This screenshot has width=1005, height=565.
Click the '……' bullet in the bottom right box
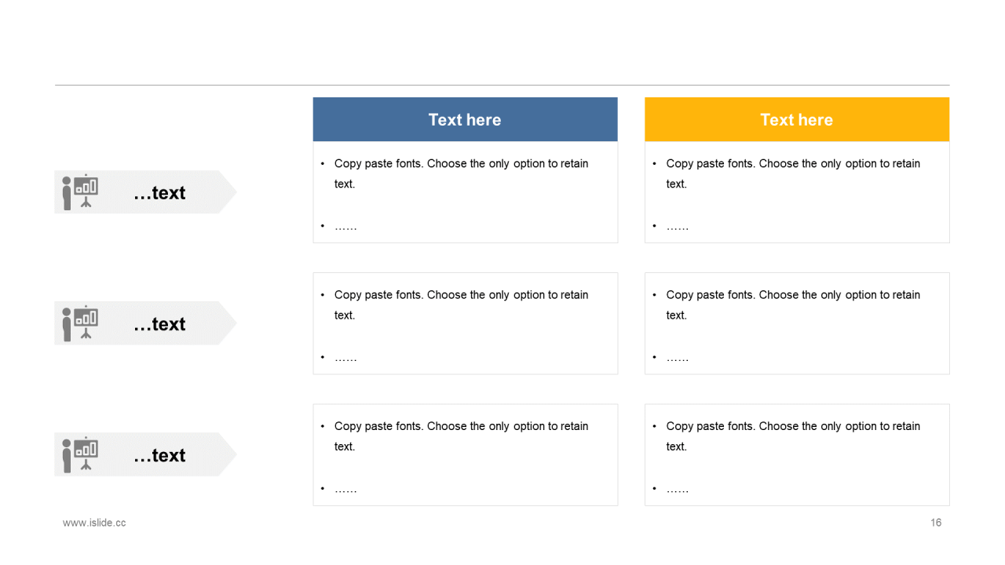click(678, 489)
